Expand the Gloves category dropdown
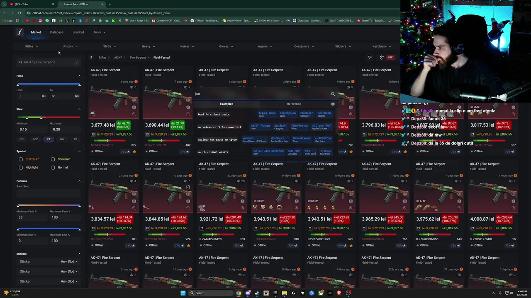This screenshot has width=531, height=298. click(226, 46)
